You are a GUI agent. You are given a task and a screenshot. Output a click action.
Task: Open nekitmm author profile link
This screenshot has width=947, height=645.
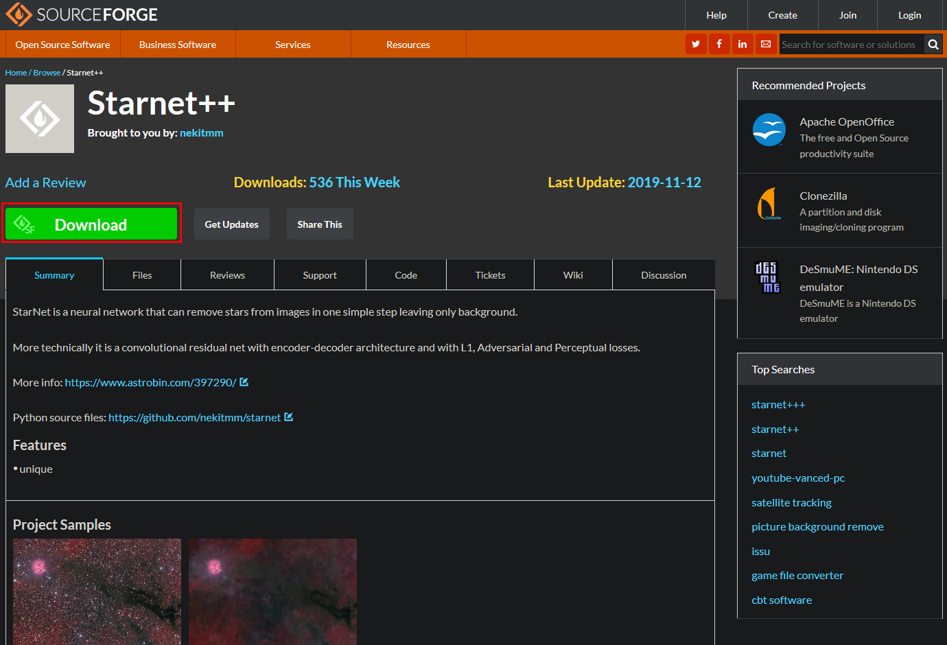(x=202, y=133)
